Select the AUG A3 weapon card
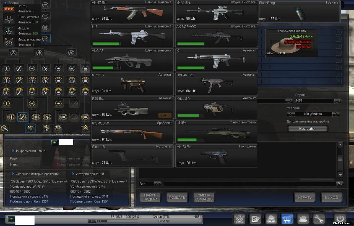Image resolution: width=354 pixels, height=226 pixels. point(132,60)
